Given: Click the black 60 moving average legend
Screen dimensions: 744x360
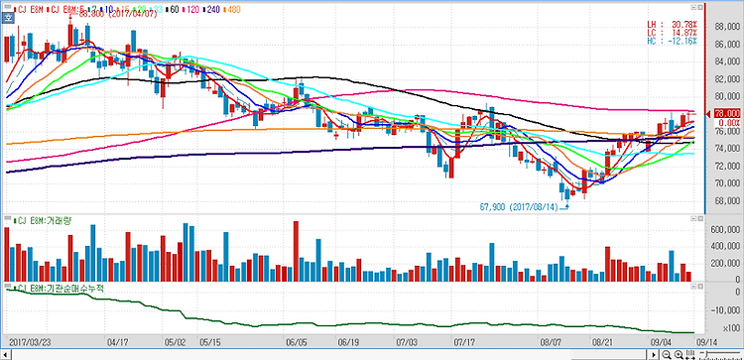Looking at the screenshot, I should coord(174,9).
